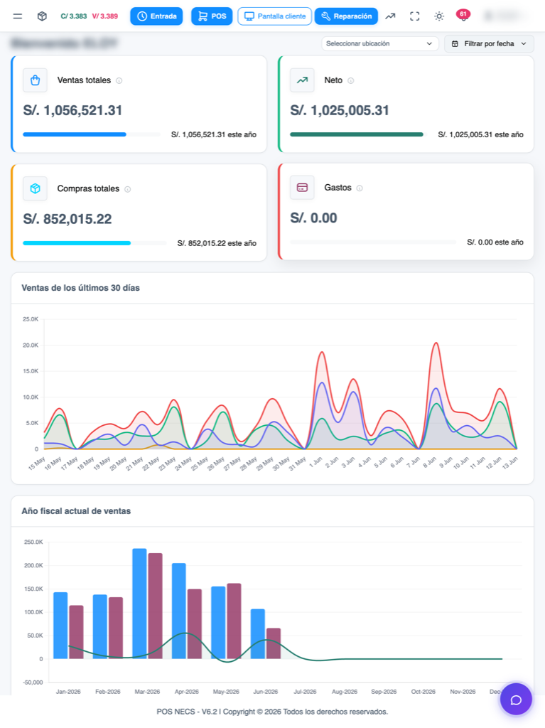The width and height of the screenshot is (545, 728).
Task: Open the chat bubble floating button
Action: [x=516, y=700]
